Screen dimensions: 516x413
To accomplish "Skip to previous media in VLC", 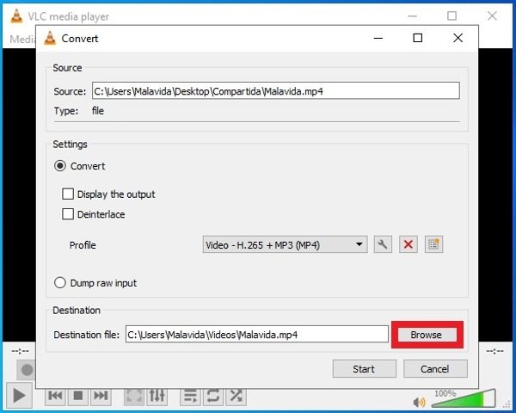I will 55,396.
